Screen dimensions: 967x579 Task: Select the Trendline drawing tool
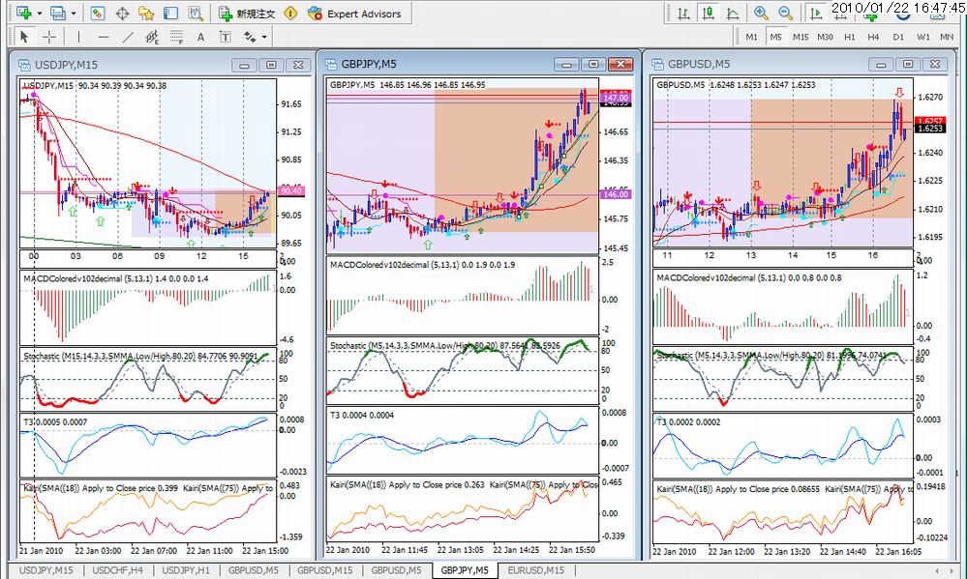[128, 37]
